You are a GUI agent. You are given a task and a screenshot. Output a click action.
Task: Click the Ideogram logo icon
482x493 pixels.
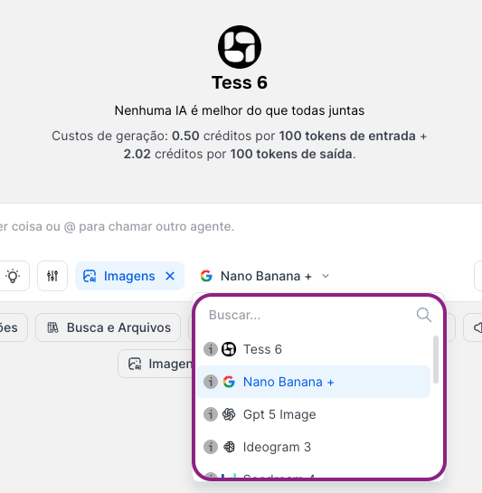point(229,447)
